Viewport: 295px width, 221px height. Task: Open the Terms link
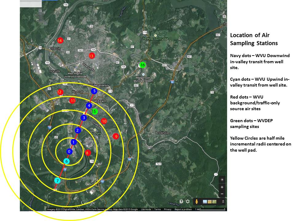tap(157, 209)
